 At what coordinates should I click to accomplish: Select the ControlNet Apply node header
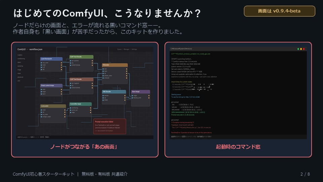coord(80,104)
